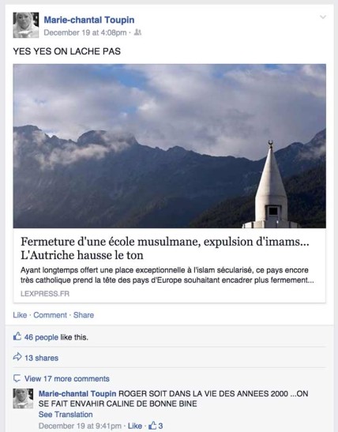This screenshot has width=338, height=432.
Task: Open the article headline about L'Autriche
Action: tap(165, 248)
